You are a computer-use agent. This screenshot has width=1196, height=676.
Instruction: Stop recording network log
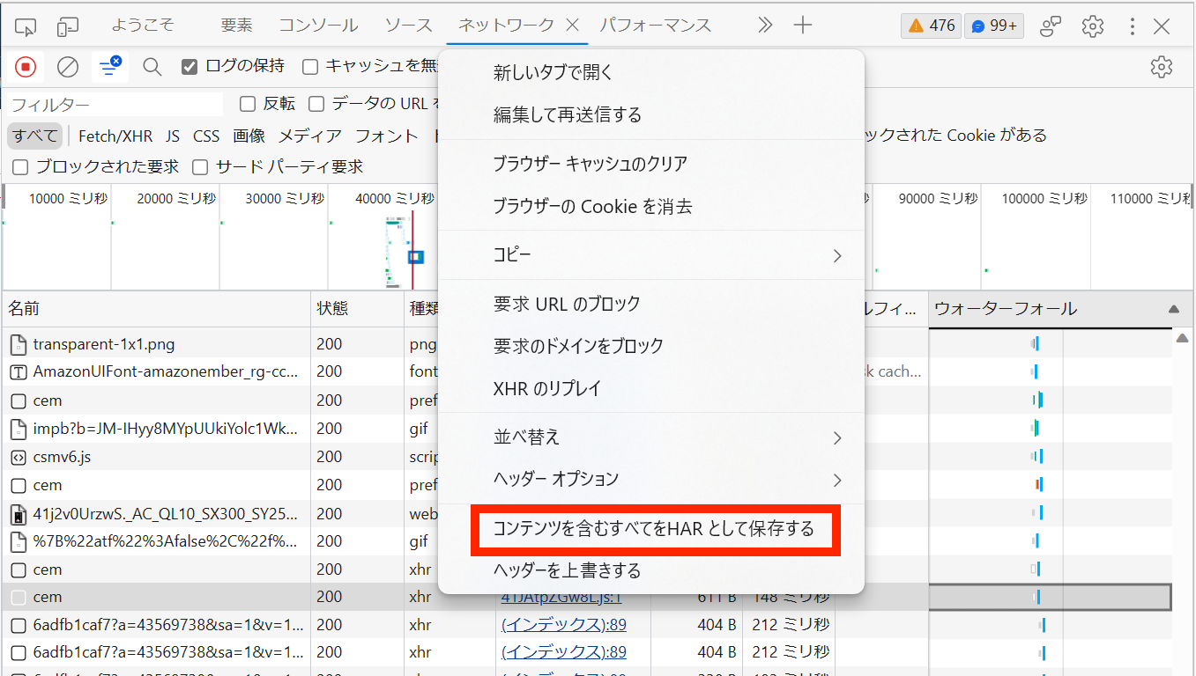coord(26,67)
